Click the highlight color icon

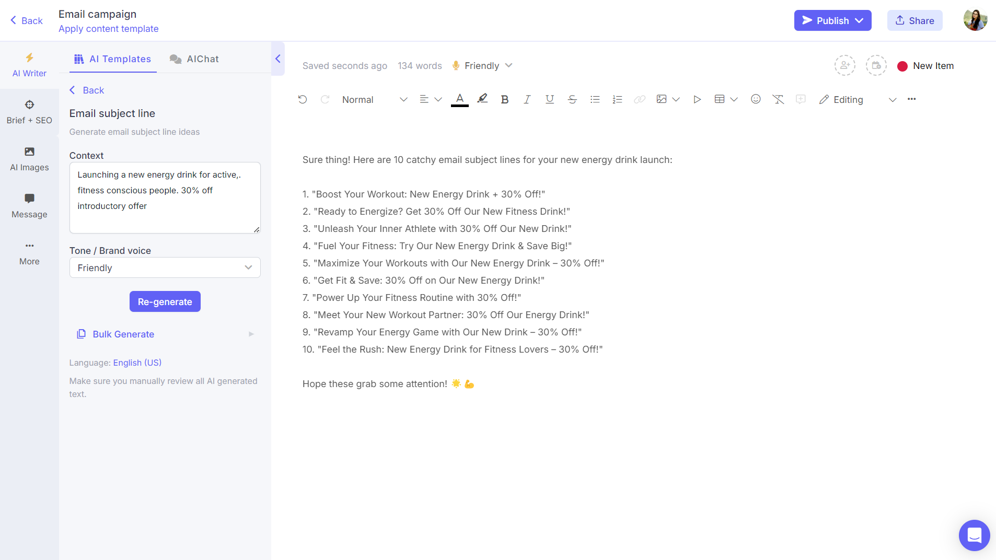point(482,99)
